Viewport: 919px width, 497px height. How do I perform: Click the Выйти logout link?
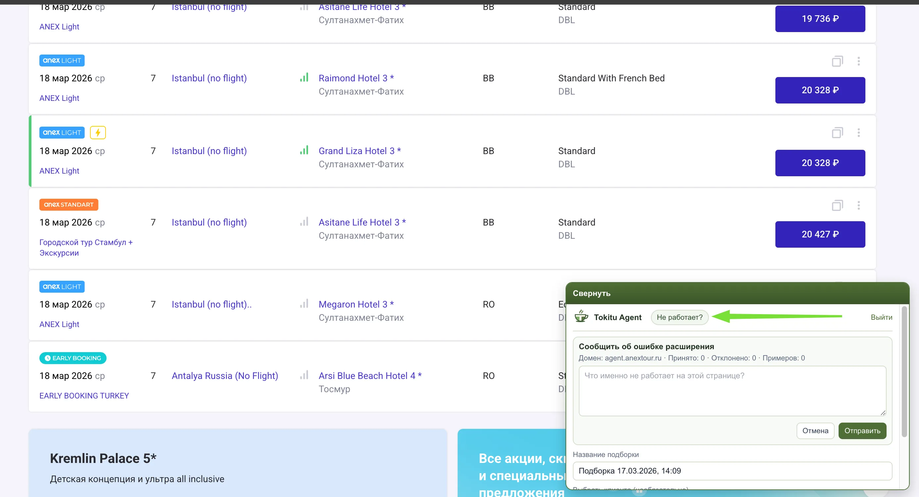click(x=881, y=317)
